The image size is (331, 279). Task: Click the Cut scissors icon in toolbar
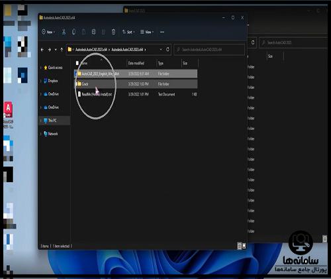pyautogui.click(x=64, y=32)
